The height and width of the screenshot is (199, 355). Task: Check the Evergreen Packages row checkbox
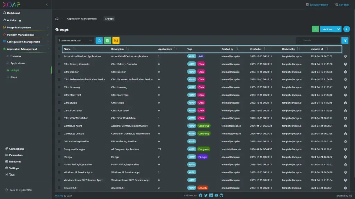click(x=59, y=149)
